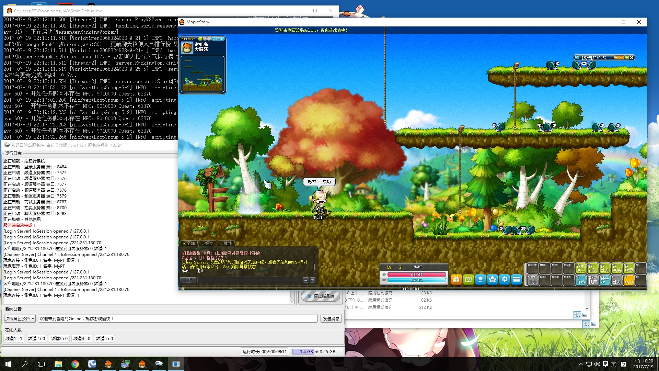Click the 频道3 : 0 channel count button
The image size is (659, 371).
point(59,339)
